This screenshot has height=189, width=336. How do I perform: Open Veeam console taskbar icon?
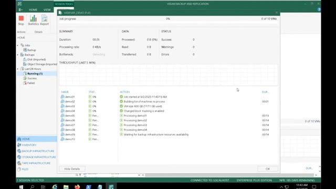111,187
